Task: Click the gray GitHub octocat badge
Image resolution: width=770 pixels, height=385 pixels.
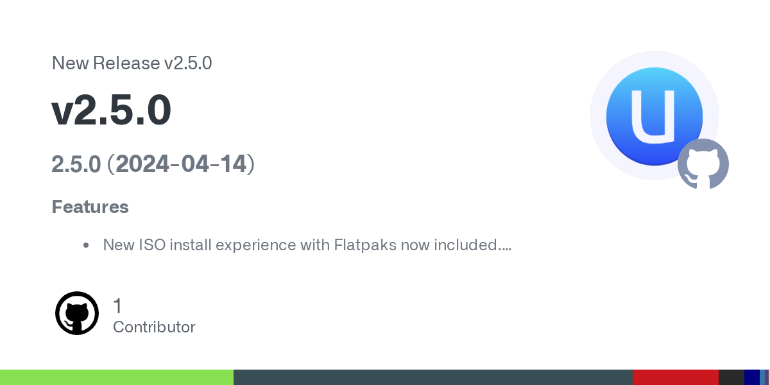Action: point(703,164)
